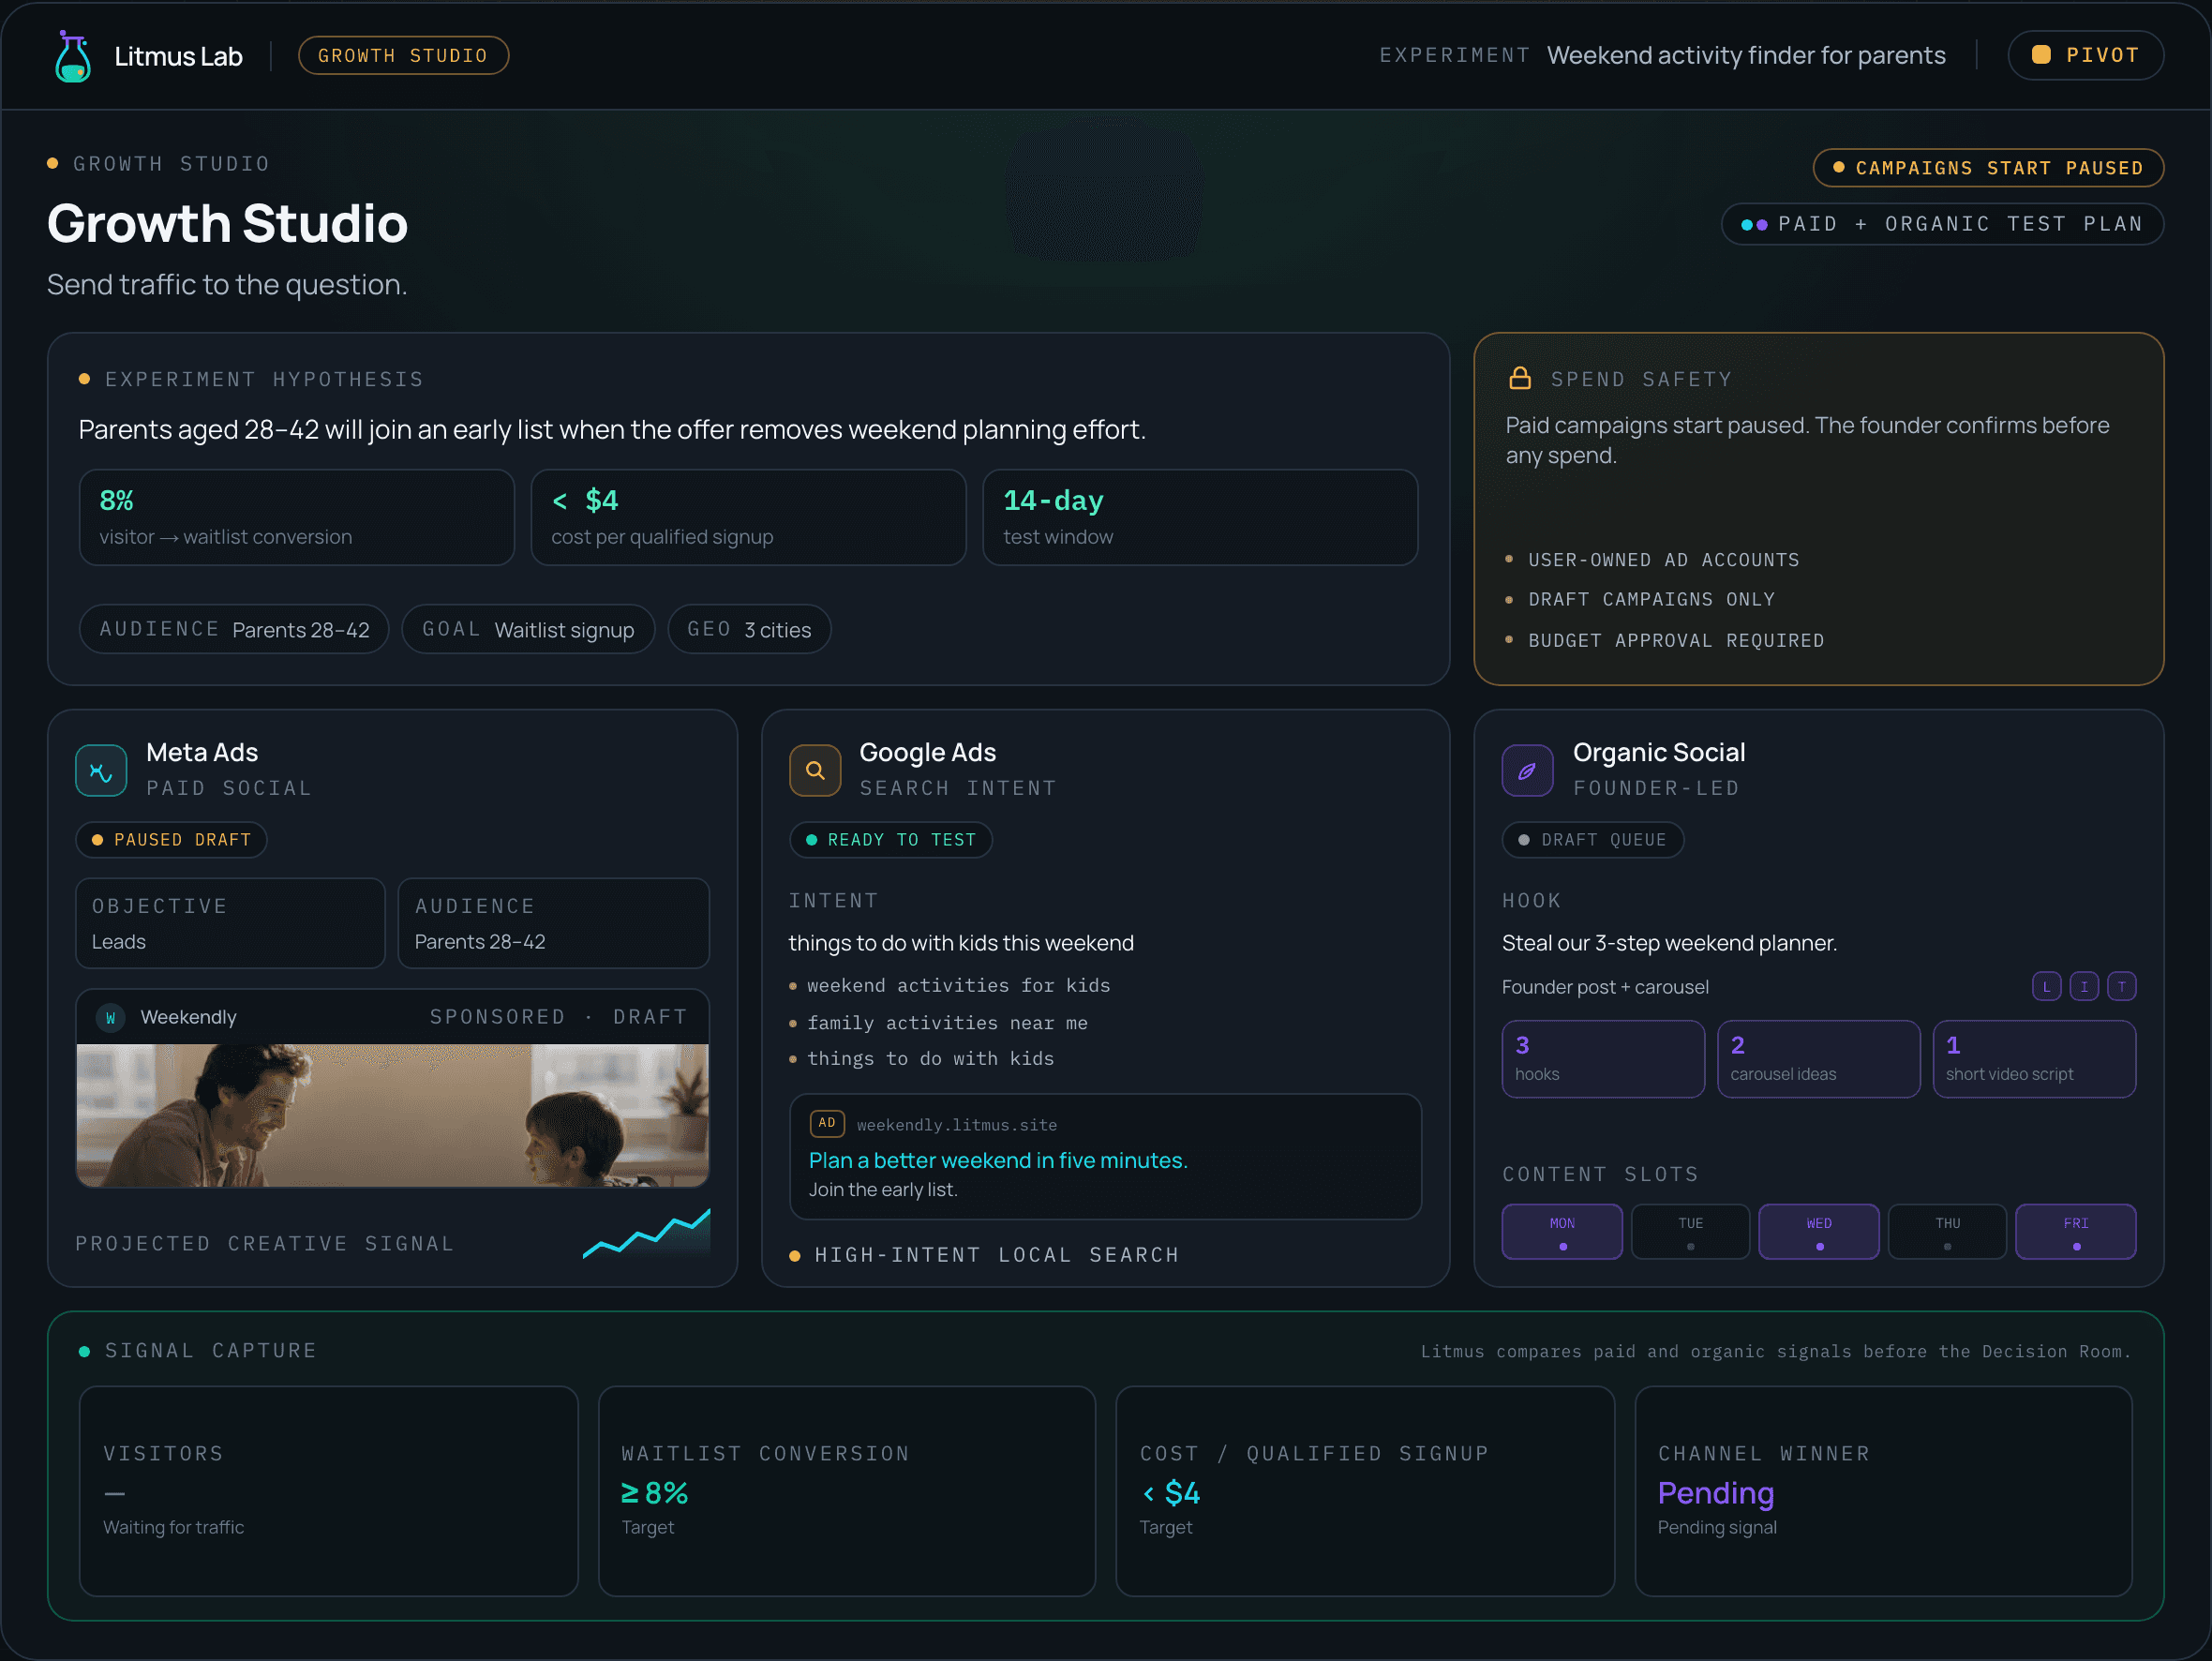
Task: Click the Meta Ads channel icon
Action: pos(101,770)
